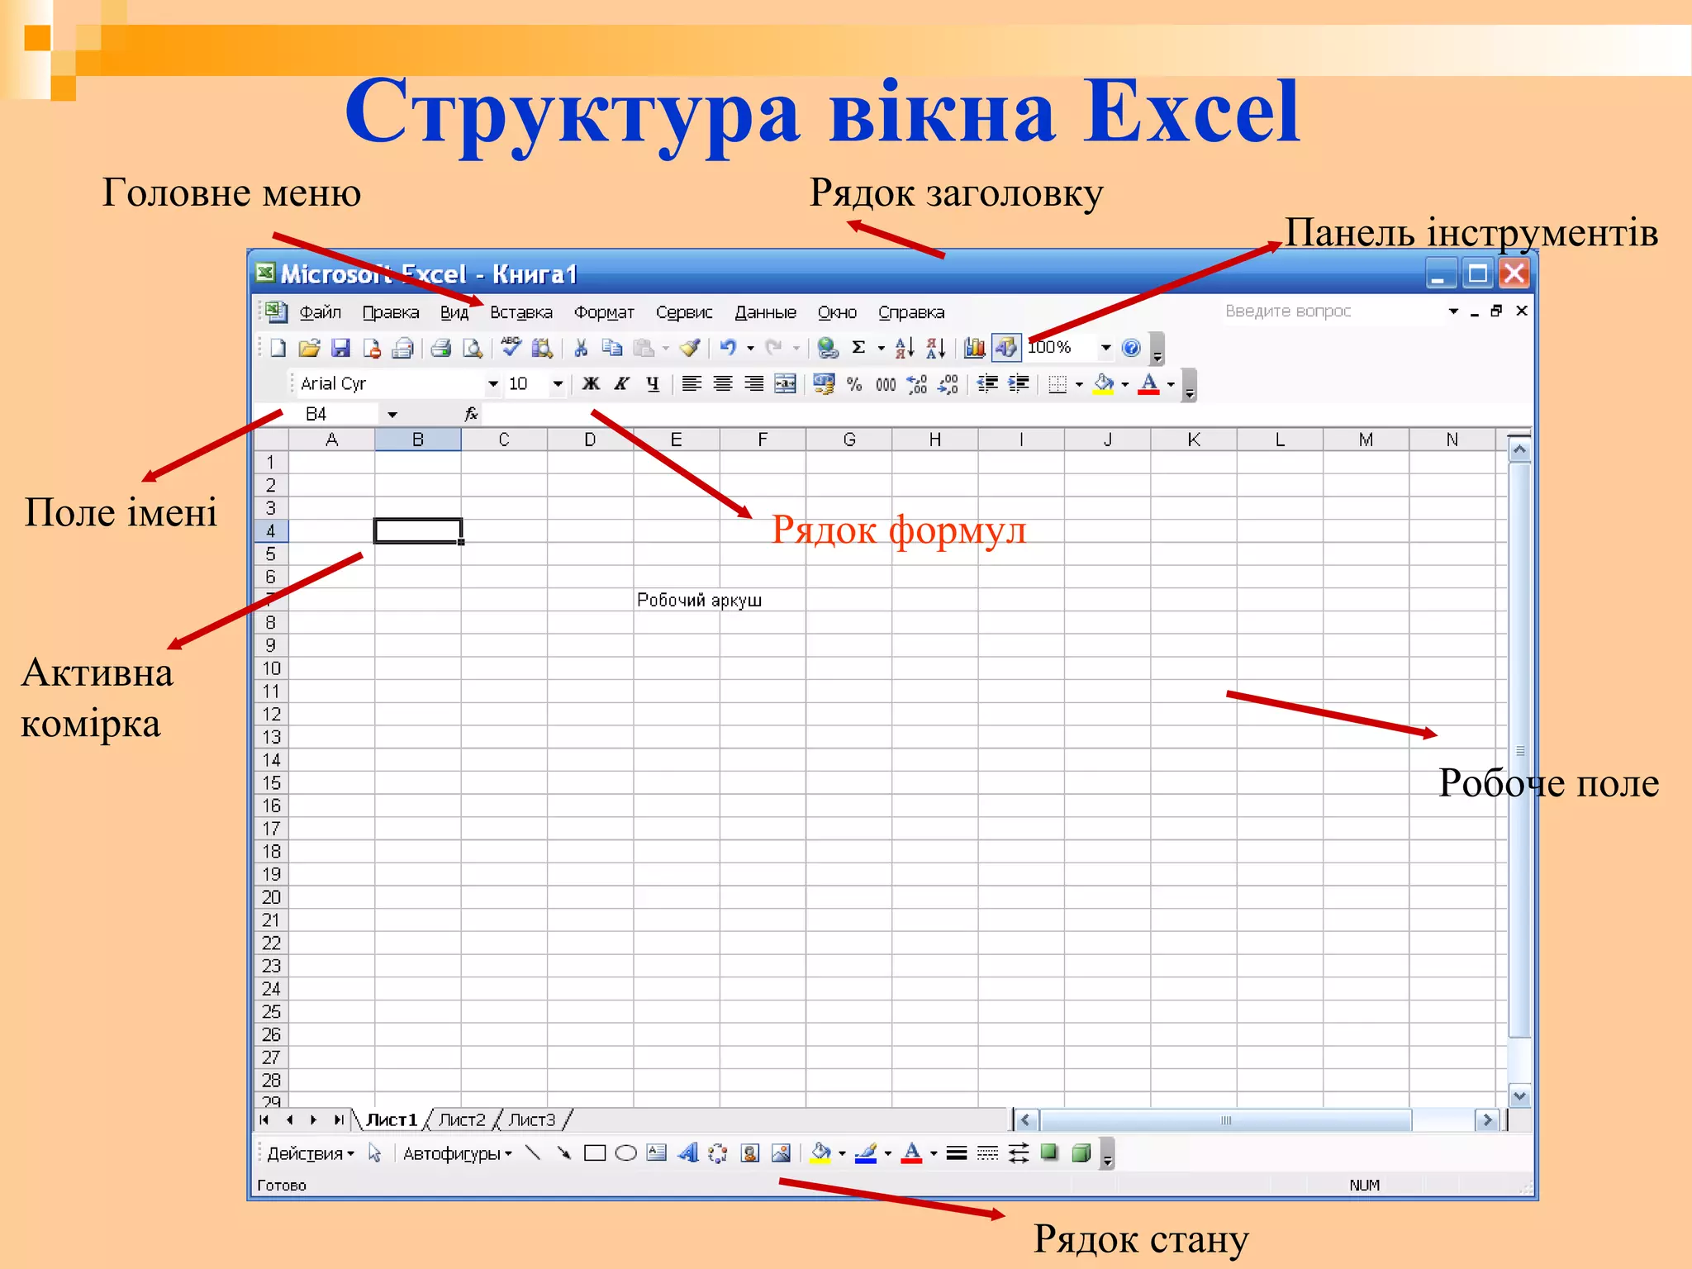The width and height of the screenshot is (1692, 1269).
Task: Select the cell containing Робочий аркуш
Action: pyautogui.click(x=676, y=600)
